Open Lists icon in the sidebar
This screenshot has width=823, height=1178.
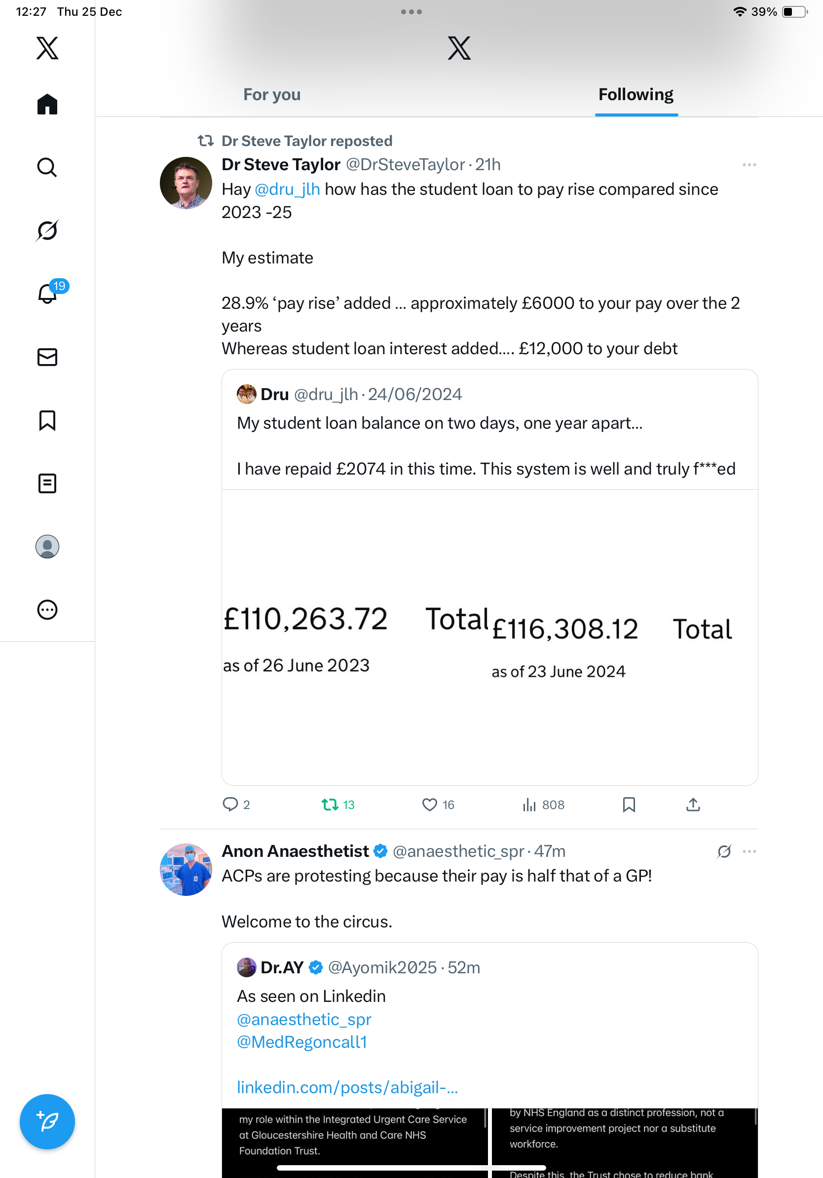point(47,483)
